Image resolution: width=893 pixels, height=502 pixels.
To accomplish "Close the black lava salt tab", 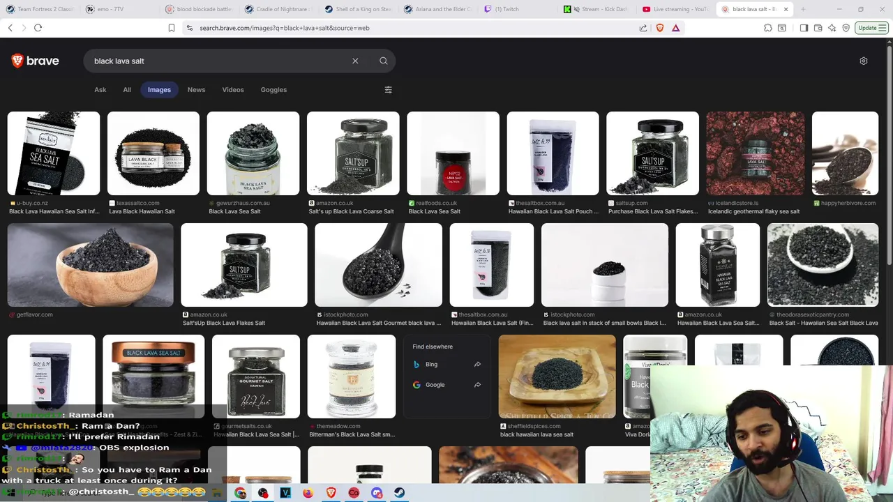I will point(786,9).
